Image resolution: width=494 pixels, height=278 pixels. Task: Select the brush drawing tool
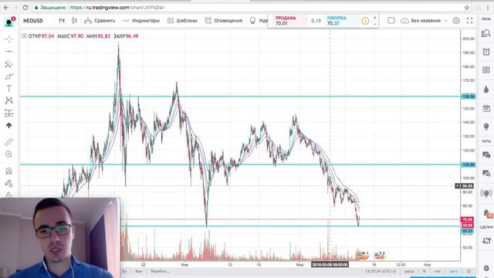8,76
